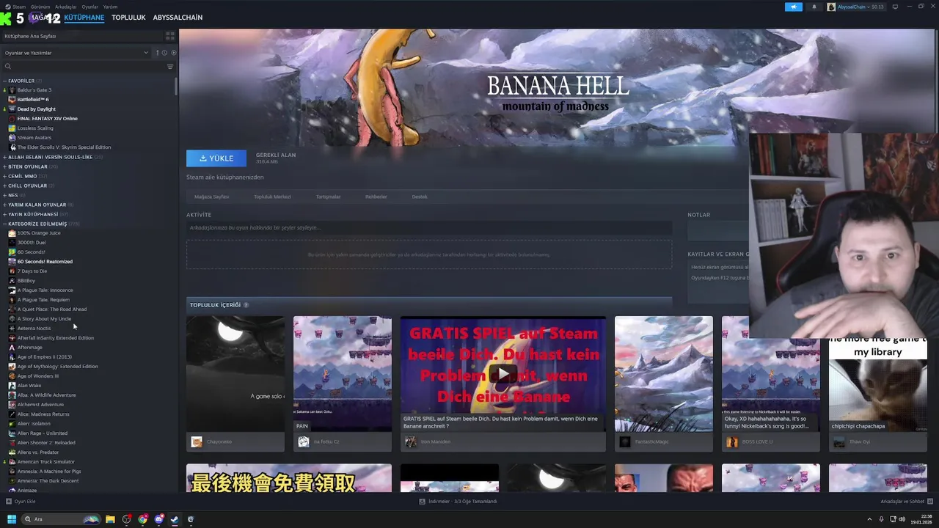Open the PAIN community screenshot thumbnail
Image resolution: width=939 pixels, height=528 pixels.
click(343, 373)
